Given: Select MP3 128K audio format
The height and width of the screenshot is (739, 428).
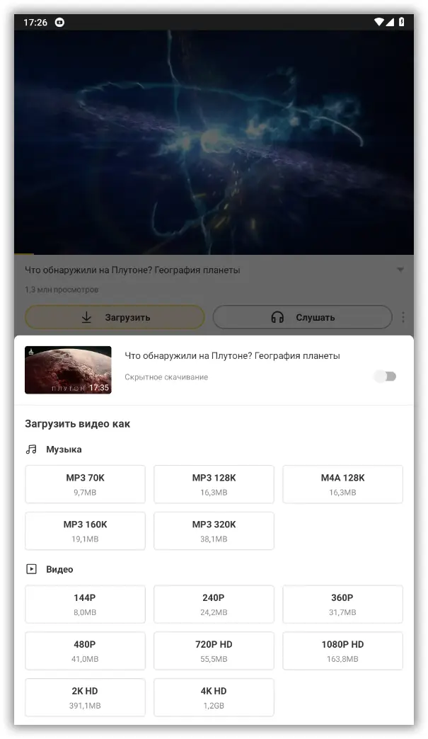Looking at the screenshot, I should tap(214, 484).
